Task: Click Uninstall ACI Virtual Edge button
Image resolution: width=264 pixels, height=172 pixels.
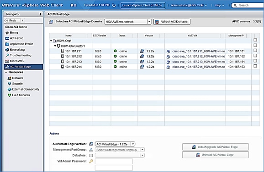Action: [x=215, y=155]
